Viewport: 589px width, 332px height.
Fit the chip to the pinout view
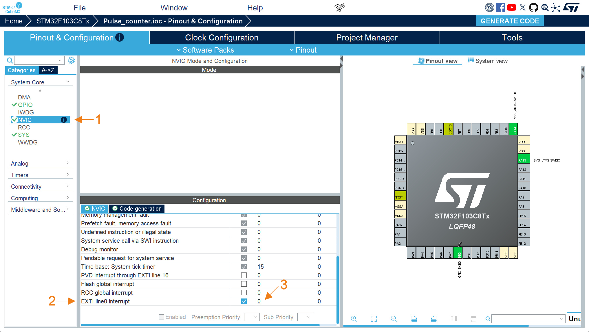point(374,318)
